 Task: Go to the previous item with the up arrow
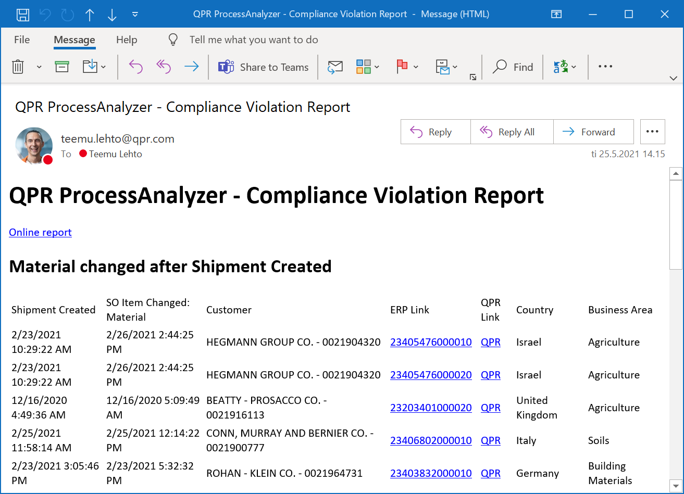tap(90, 15)
